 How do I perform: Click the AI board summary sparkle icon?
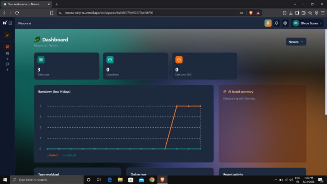point(225,91)
